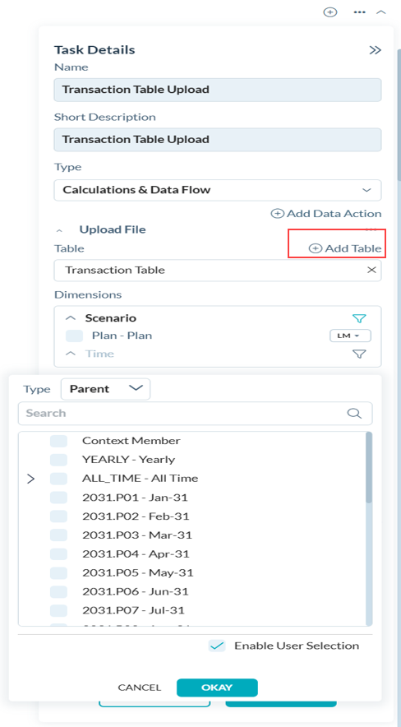Click the plus icon beside Add Table

(x=315, y=248)
